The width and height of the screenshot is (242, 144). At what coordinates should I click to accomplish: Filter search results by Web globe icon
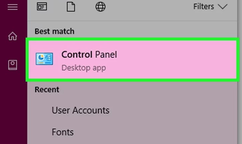click(100, 7)
